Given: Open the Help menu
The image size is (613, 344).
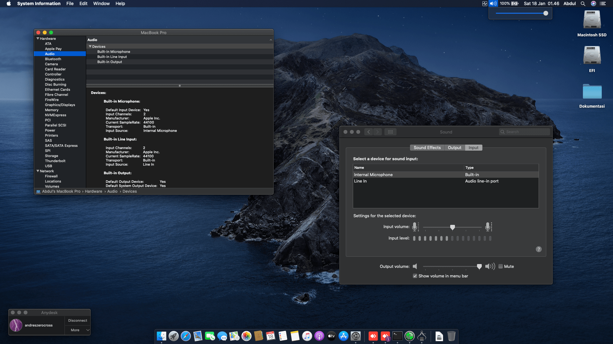Looking at the screenshot, I should (120, 4).
